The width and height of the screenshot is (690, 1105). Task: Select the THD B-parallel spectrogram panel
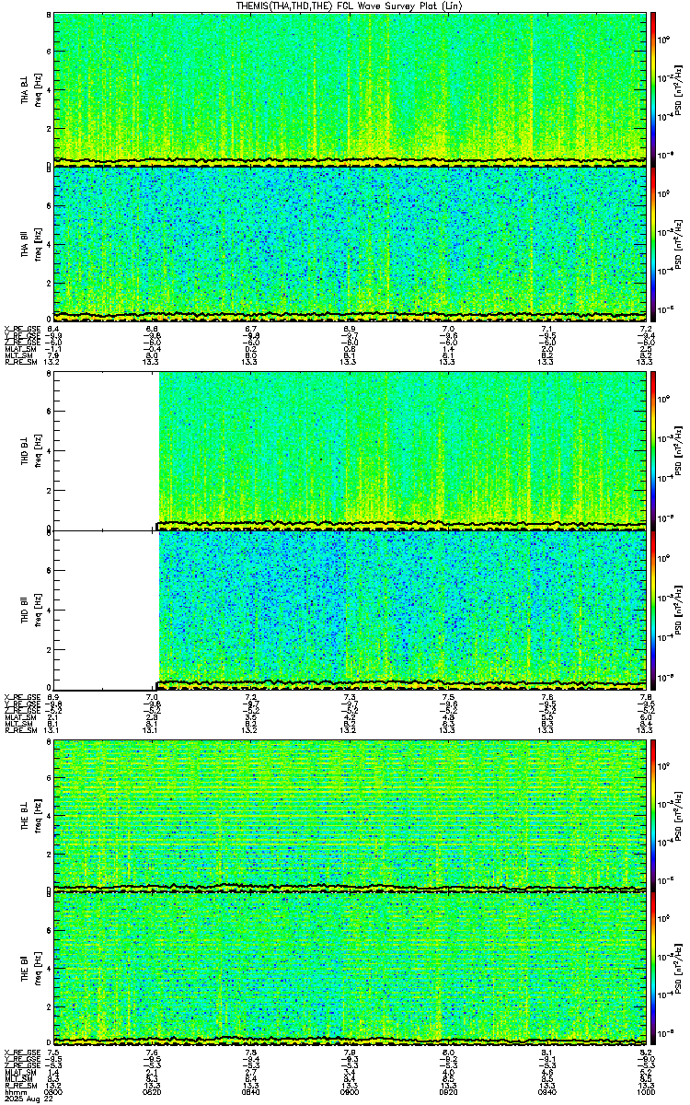coord(350,606)
